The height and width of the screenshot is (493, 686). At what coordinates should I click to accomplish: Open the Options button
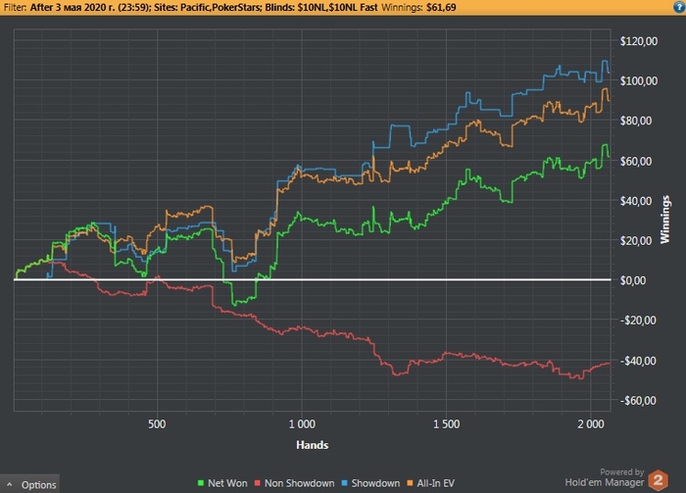[29, 484]
